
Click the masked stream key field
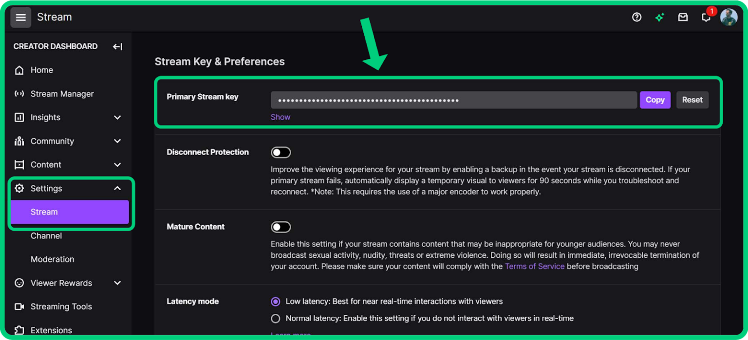click(453, 100)
